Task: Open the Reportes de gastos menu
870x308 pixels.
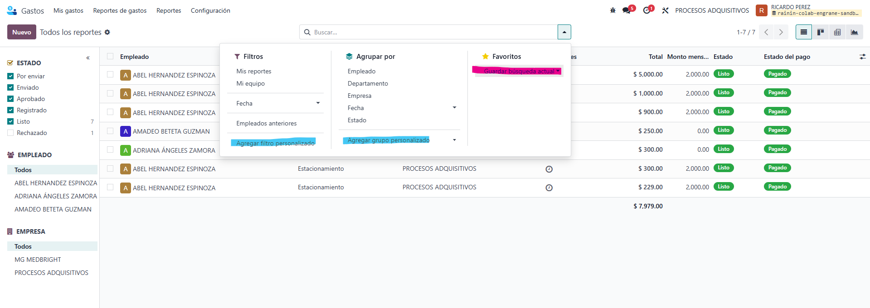Action: (x=120, y=10)
